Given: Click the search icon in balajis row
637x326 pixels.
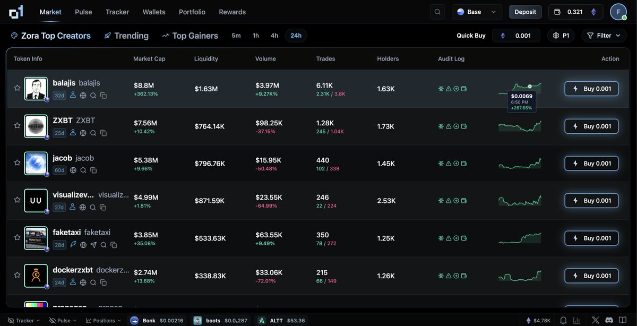Looking at the screenshot, I should point(93,96).
